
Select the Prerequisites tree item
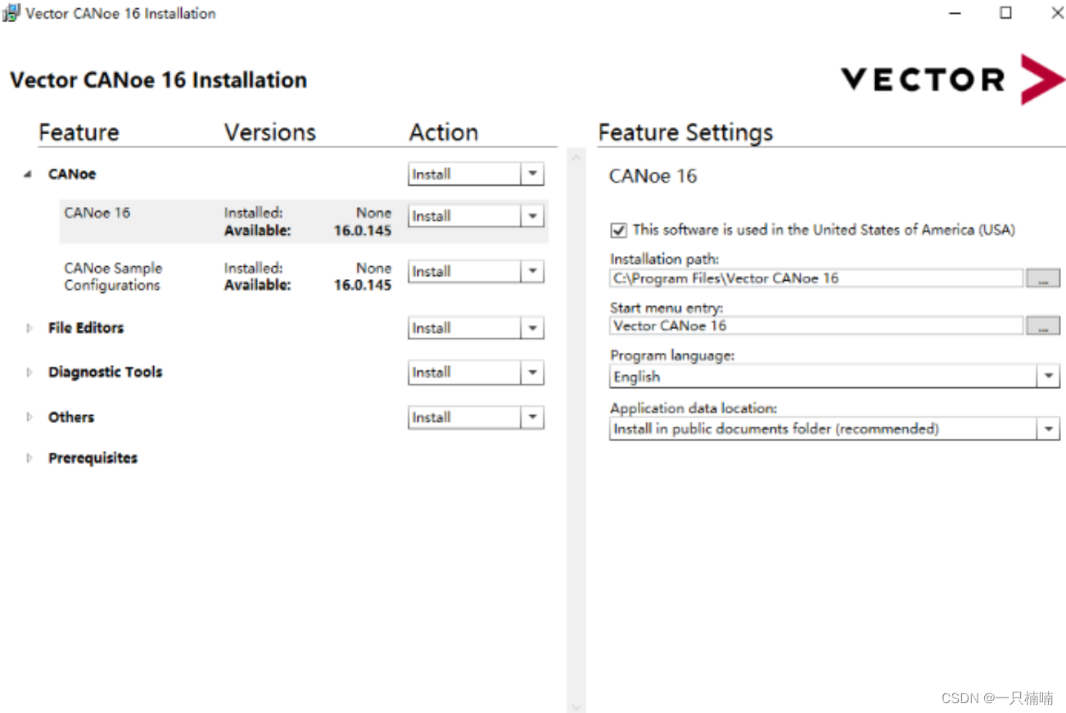click(93, 458)
